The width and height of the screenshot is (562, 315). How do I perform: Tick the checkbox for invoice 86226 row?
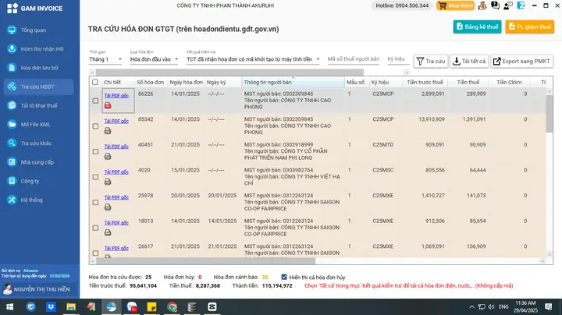click(95, 101)
